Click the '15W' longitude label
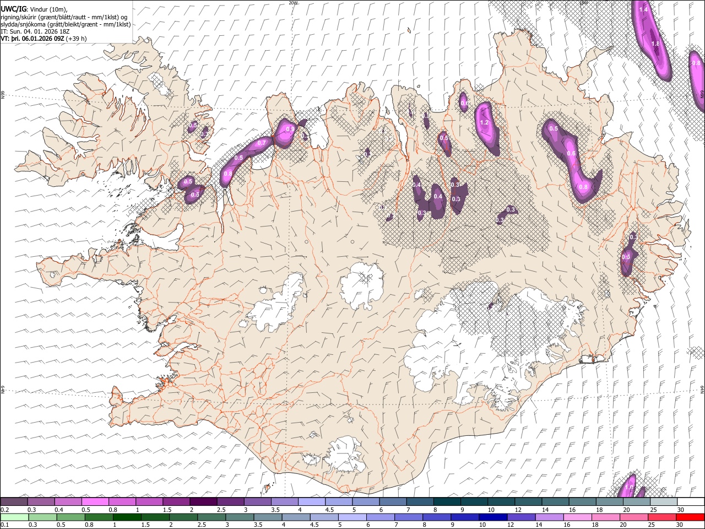 point(583,3)
